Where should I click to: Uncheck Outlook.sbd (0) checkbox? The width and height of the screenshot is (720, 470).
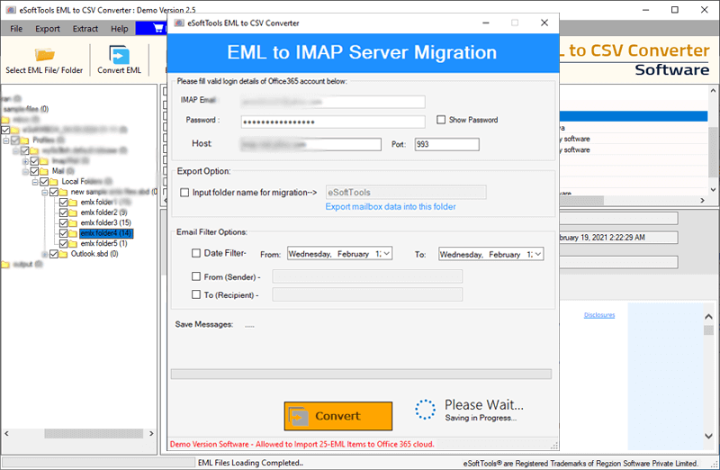click(x=54, y=254)
